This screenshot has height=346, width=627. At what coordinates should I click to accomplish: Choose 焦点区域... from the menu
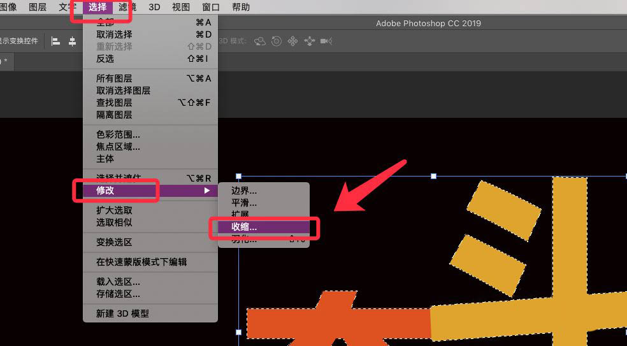coord(150,147)
